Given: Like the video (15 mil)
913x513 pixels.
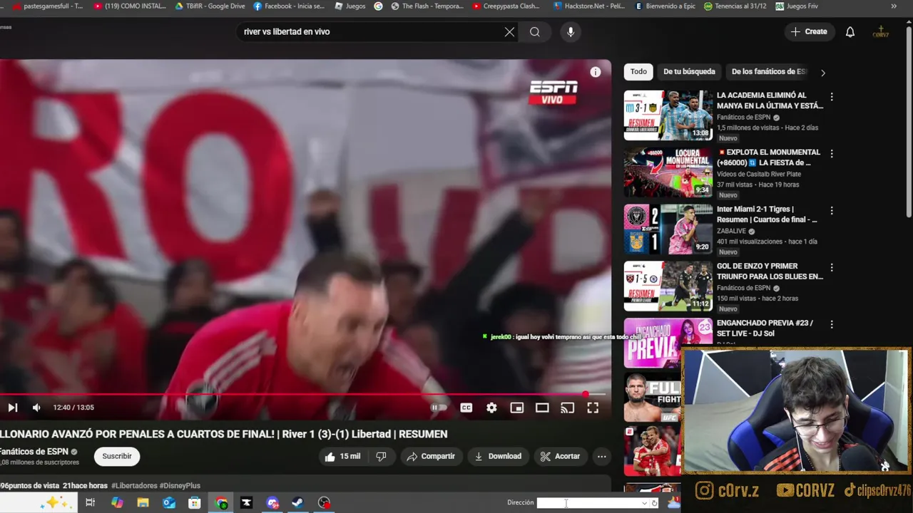Looking at the screenshot, I should point(343,456).
